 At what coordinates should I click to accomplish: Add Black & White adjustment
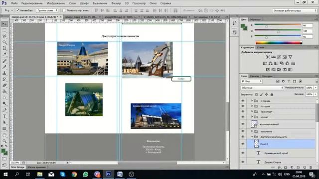click(276, 63)
